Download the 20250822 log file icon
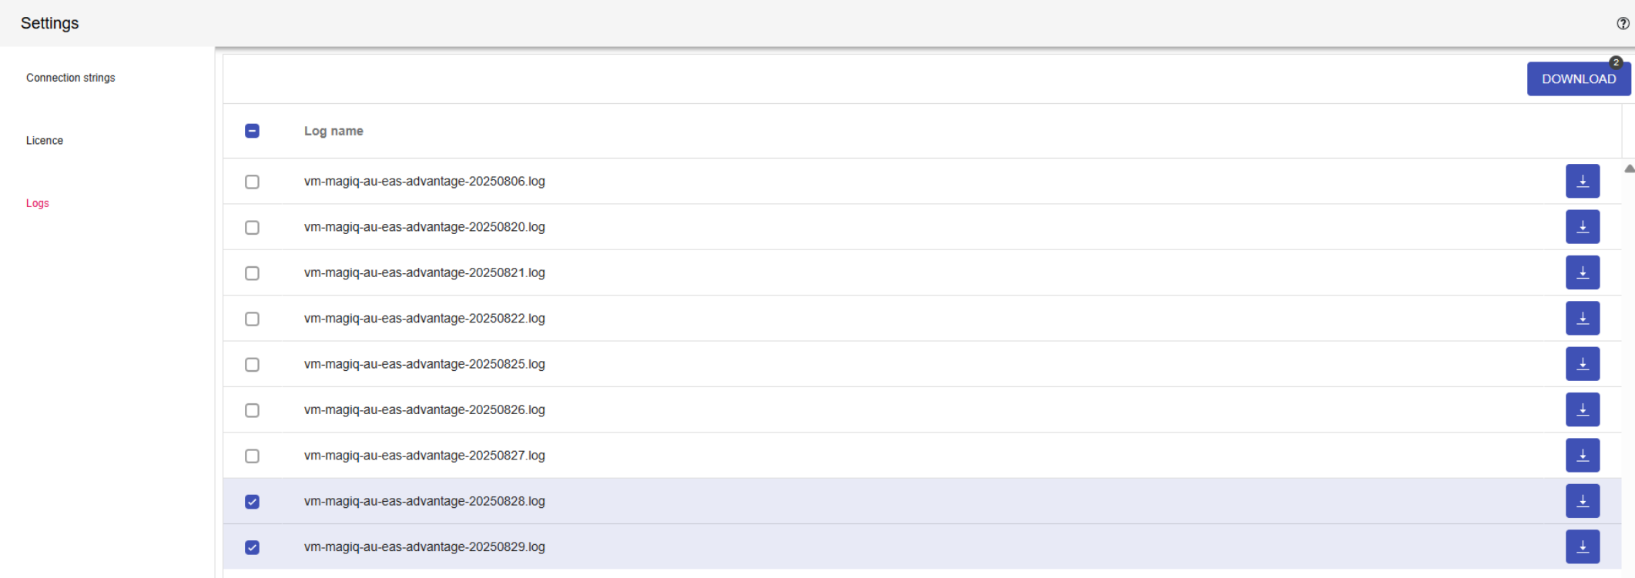Viewport: 1635px width, 578px height. 1582,319
